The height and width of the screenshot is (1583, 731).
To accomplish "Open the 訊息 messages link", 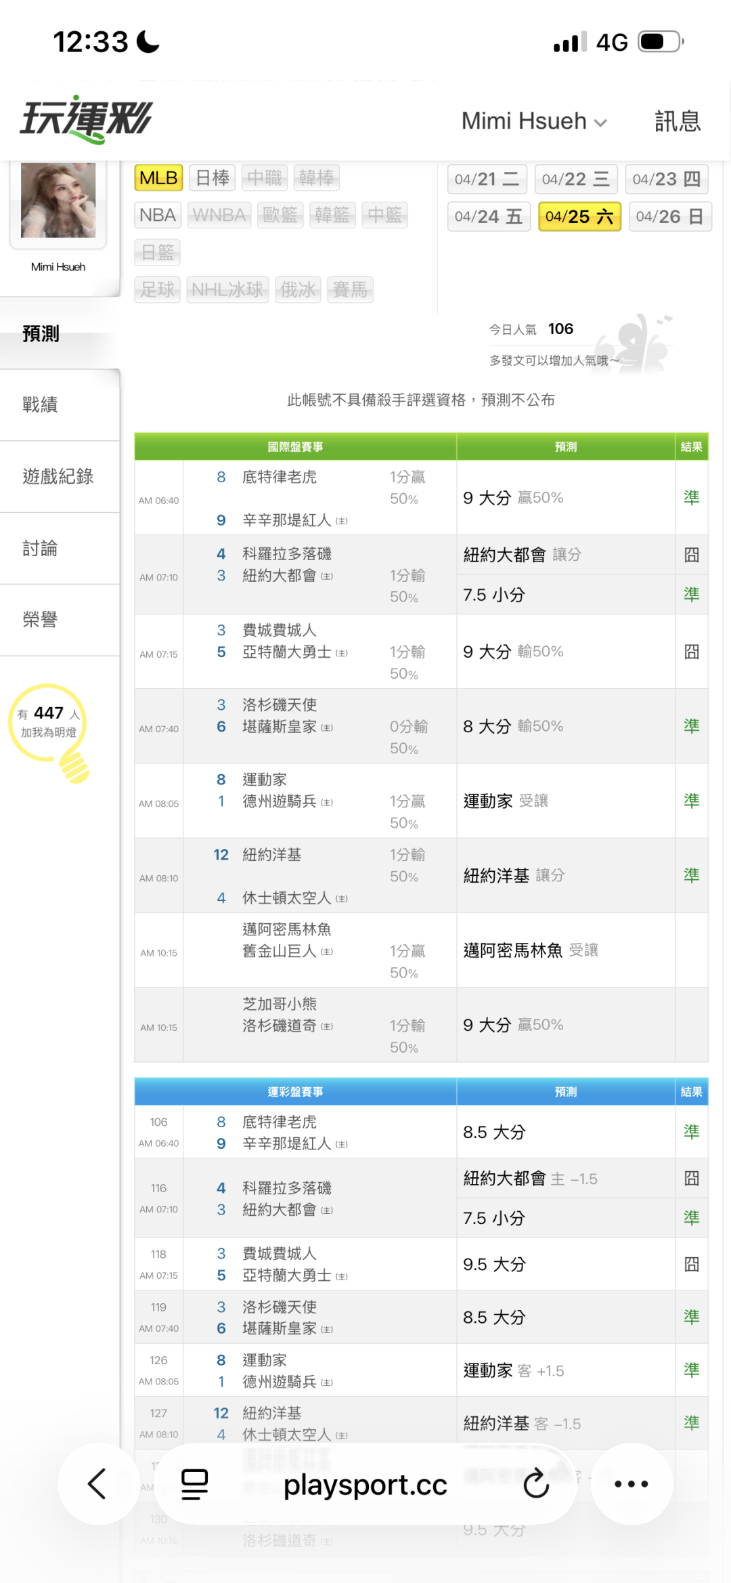I will [677, 121].
